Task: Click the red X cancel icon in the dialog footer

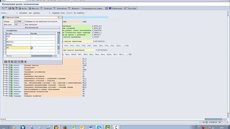Action: click(26, 62)
